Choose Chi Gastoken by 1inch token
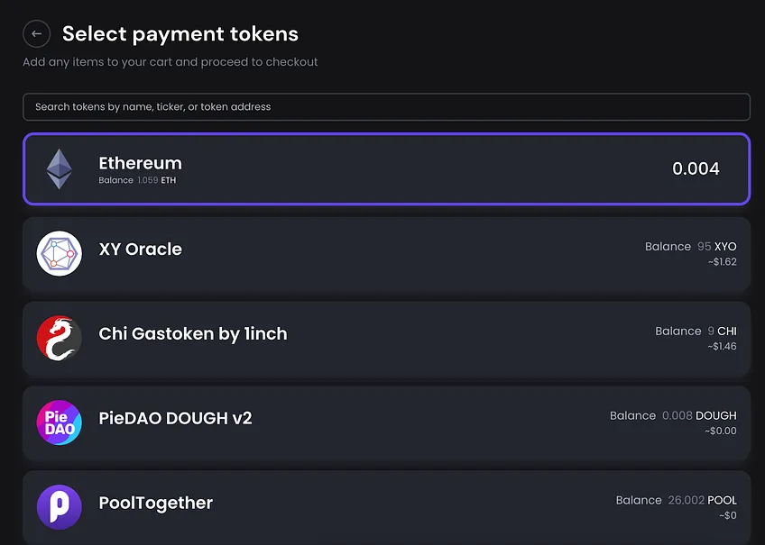 (x=193, y=333)
